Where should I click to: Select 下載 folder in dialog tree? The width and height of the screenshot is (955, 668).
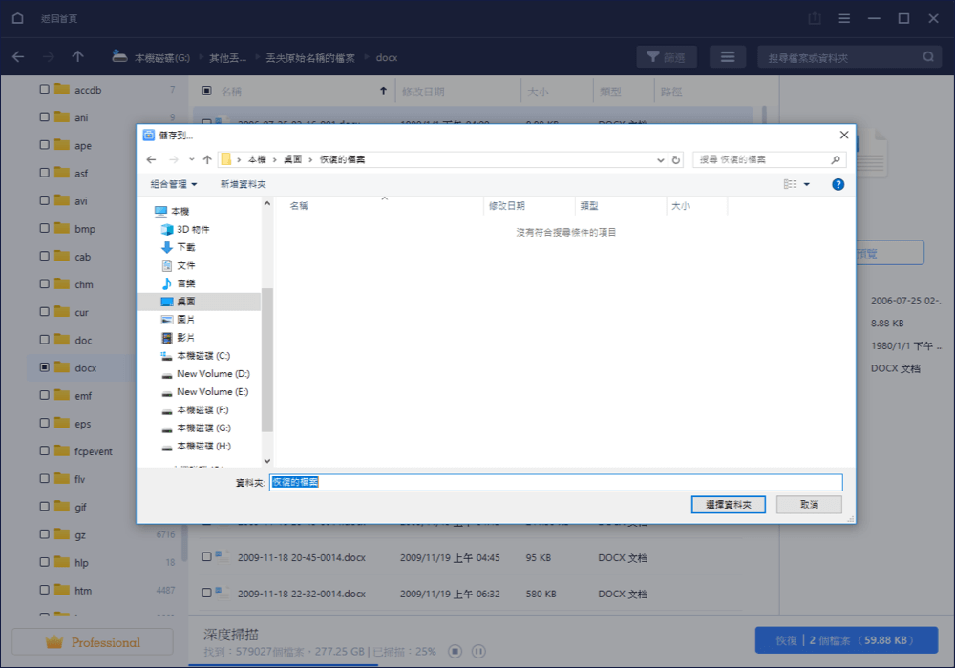click(x=186, y=247)
